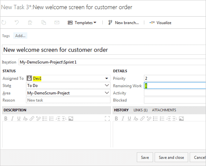The height and width of the screenshot is (166, 206).
Task: Maximize the Description editor with fullscreen icon
Action: pyautogui.click(x=107, y=118)
